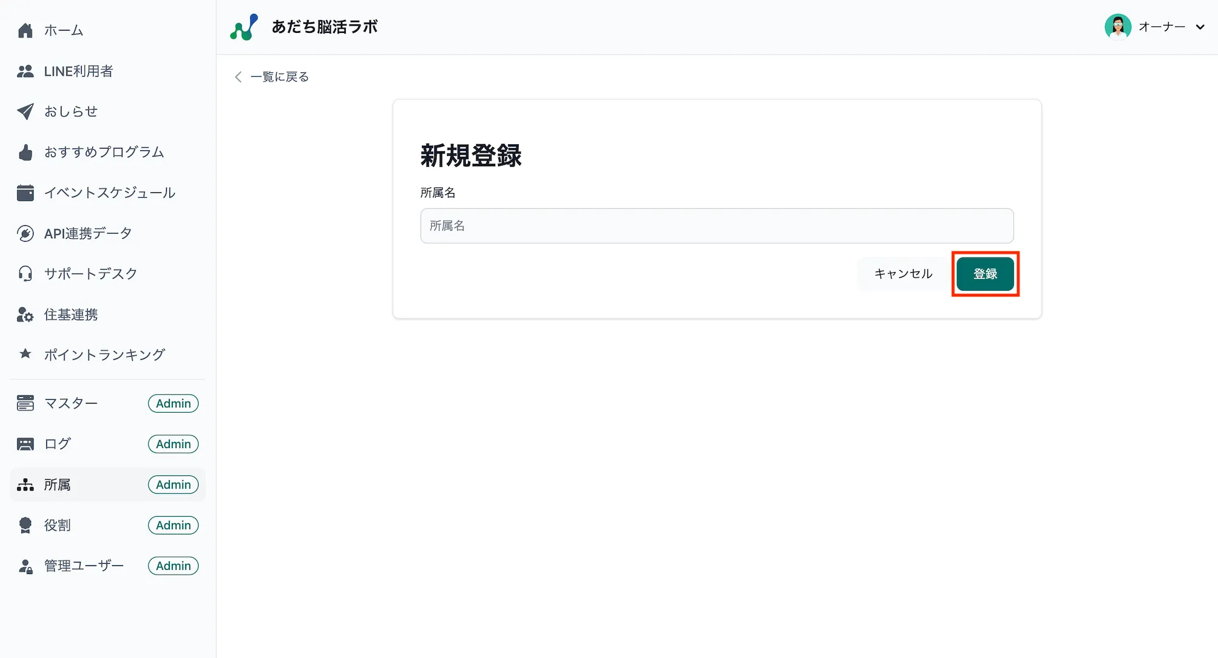Select the ポイントランキング star icon
1218x658 pixels.
click(x=26, y=354)
